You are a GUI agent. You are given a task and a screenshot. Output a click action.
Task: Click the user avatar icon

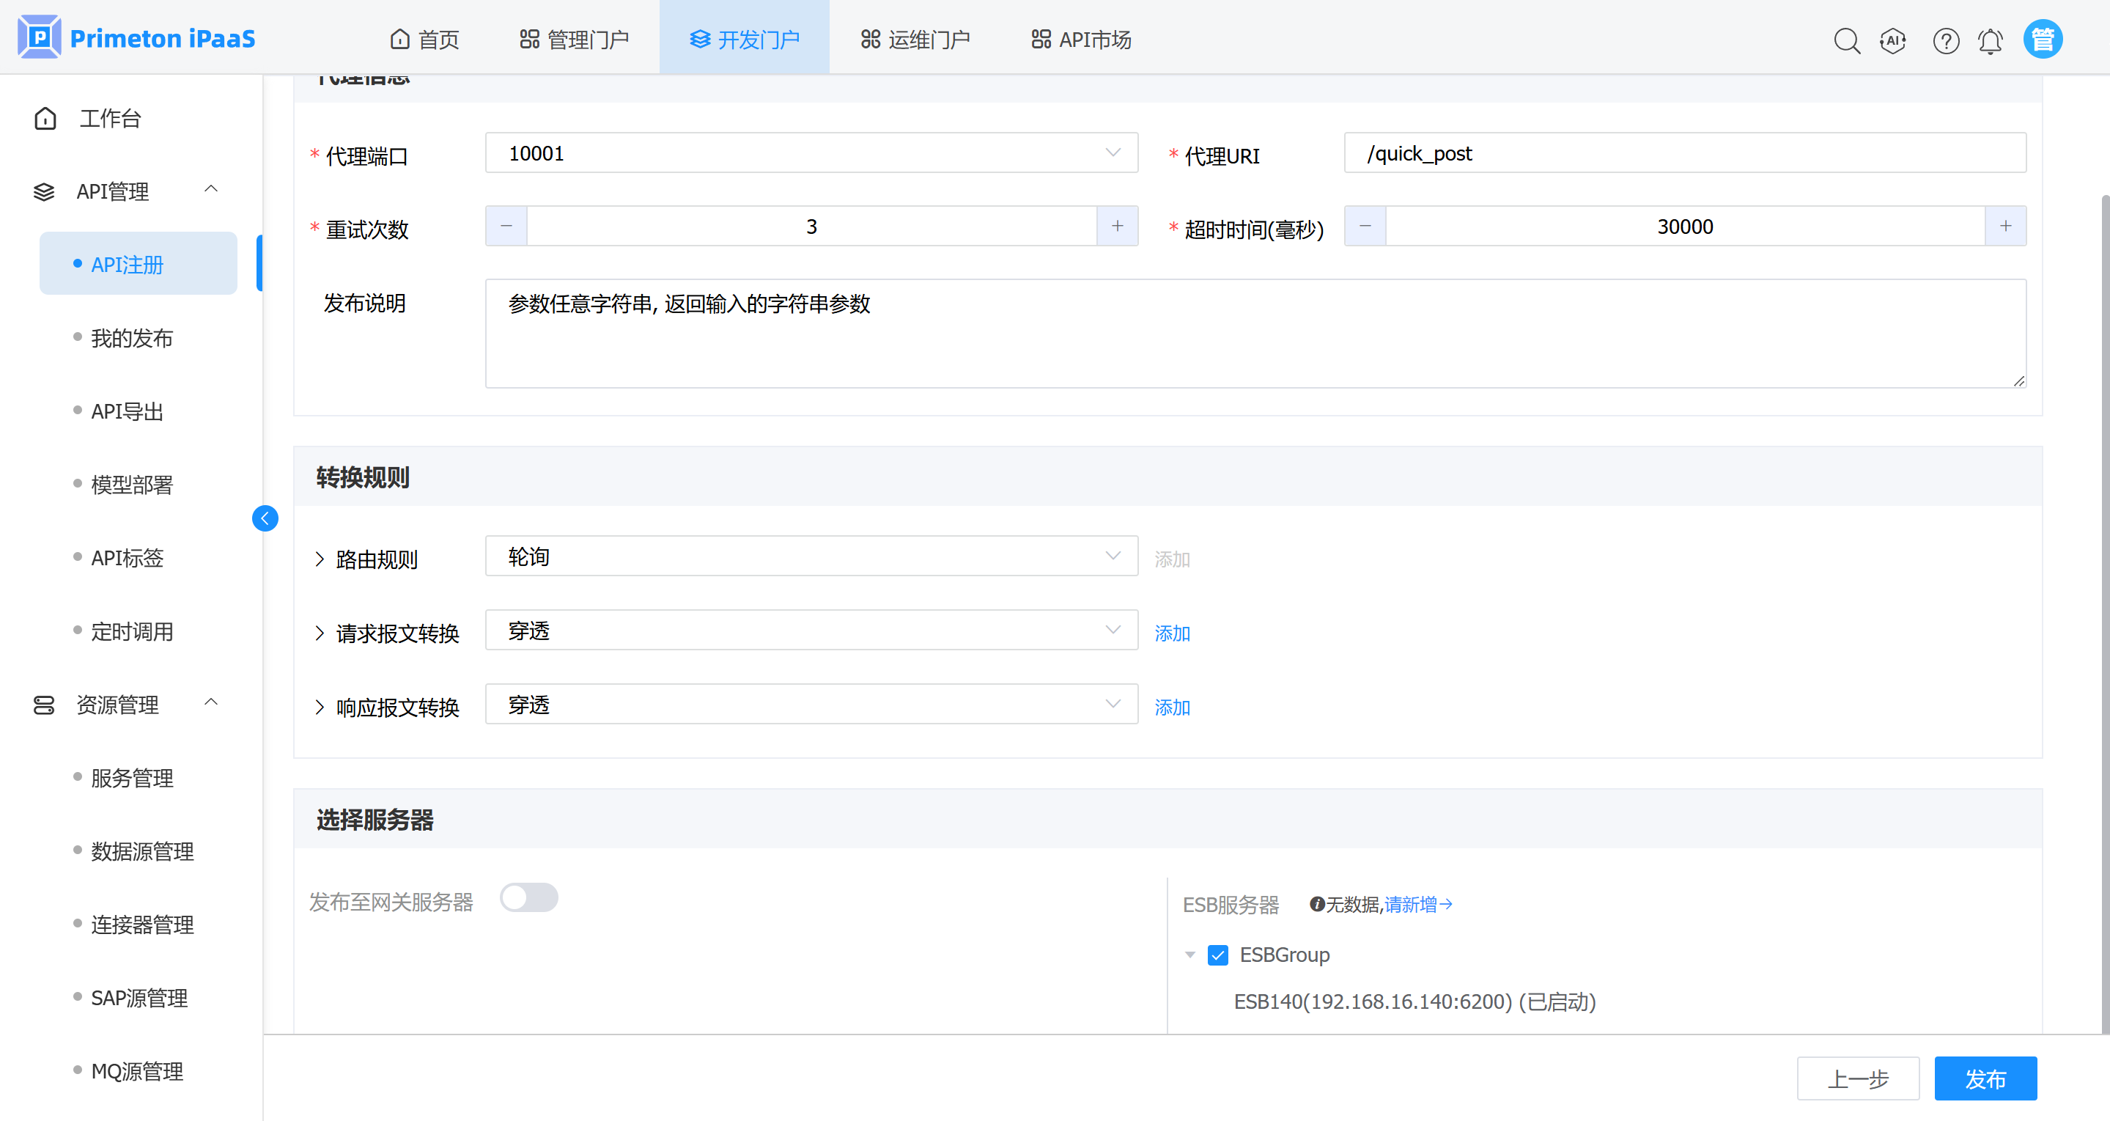click(2043, 40)
